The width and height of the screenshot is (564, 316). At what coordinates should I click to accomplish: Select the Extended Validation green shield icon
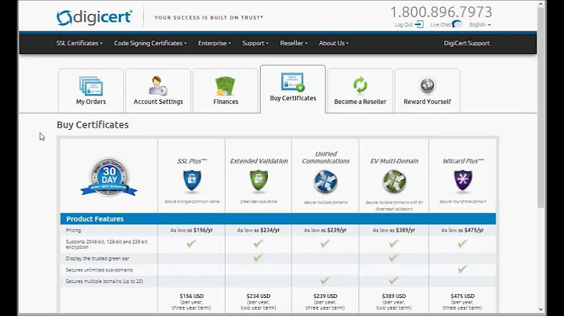(258, 180)
